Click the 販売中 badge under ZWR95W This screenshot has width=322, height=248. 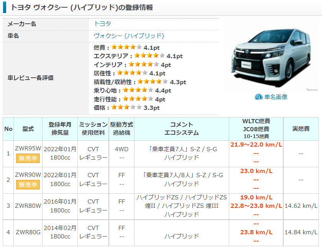pos(28,158)
